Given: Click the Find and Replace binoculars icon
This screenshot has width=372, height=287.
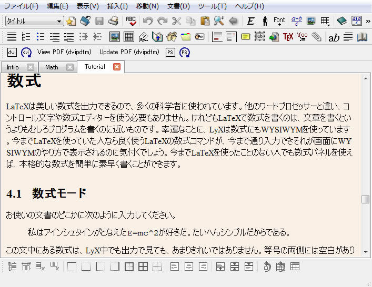Looking at the screenshot, I should [219, 21].
